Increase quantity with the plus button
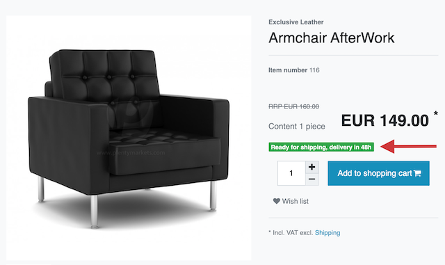The width and height of the screenshot is (445, 265). click(x=312, y=167)
